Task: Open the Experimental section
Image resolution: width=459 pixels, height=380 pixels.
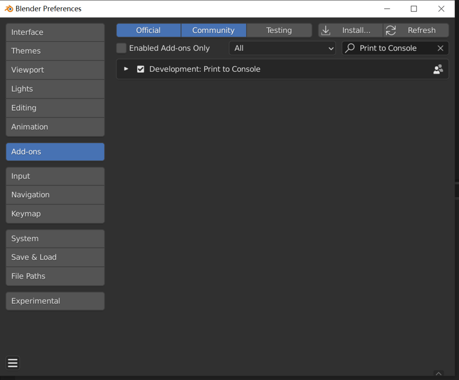Action: (x=55, y=301)
